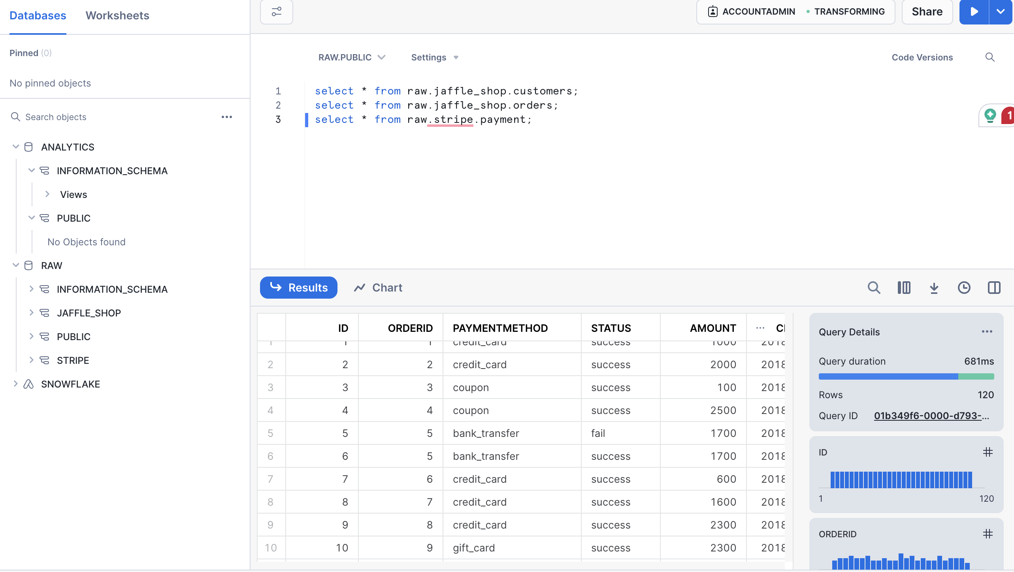Click the Run/Play query button
Viewport: 1014px width, 572px height.
(974, 11)
